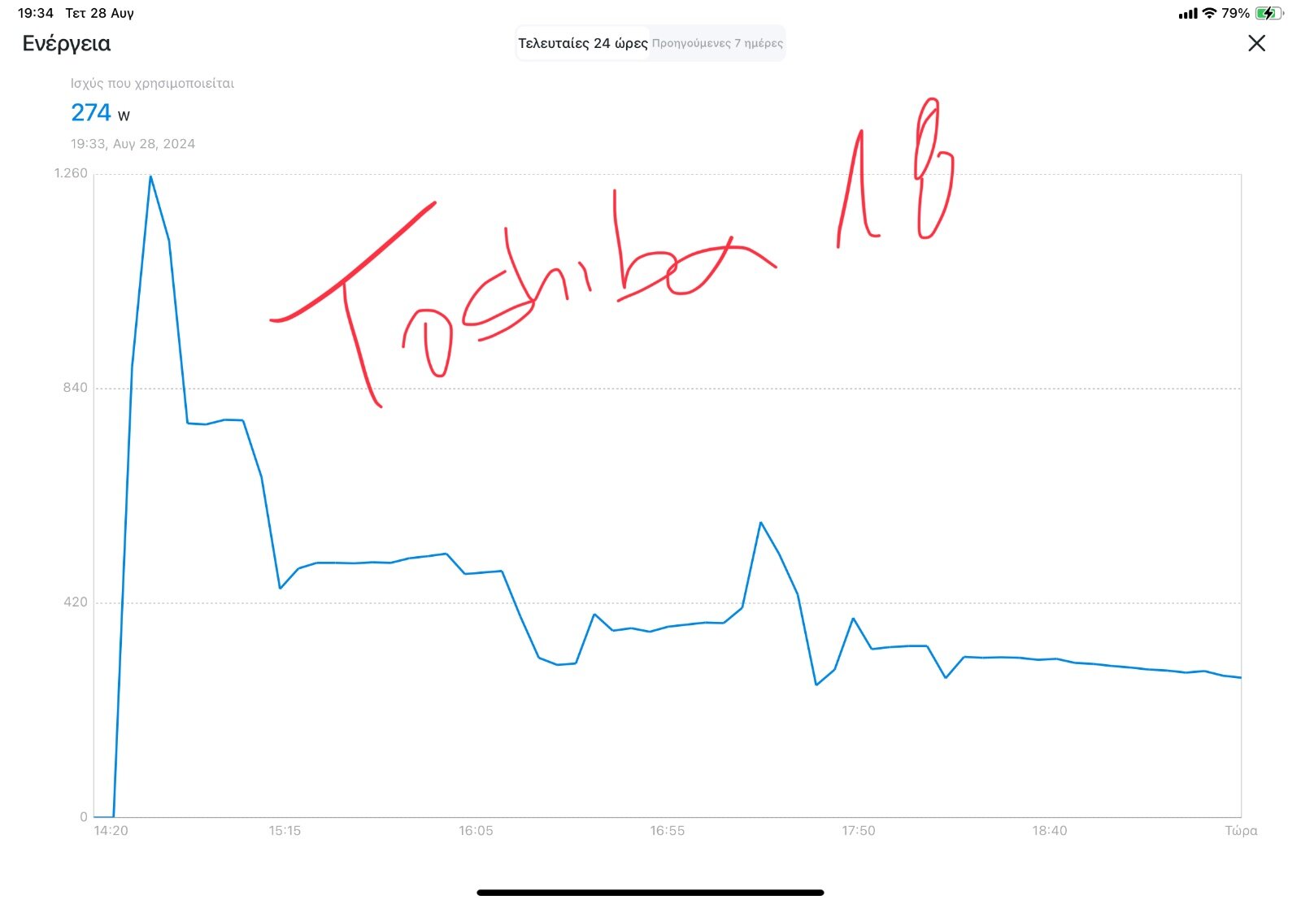Select the 18:40 time axis marker
Viewport: 1301px width, 904px height.
point(1050,830)
